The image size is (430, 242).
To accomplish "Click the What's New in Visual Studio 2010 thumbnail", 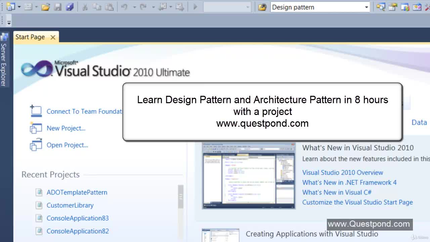I will (x=249, y=176).
